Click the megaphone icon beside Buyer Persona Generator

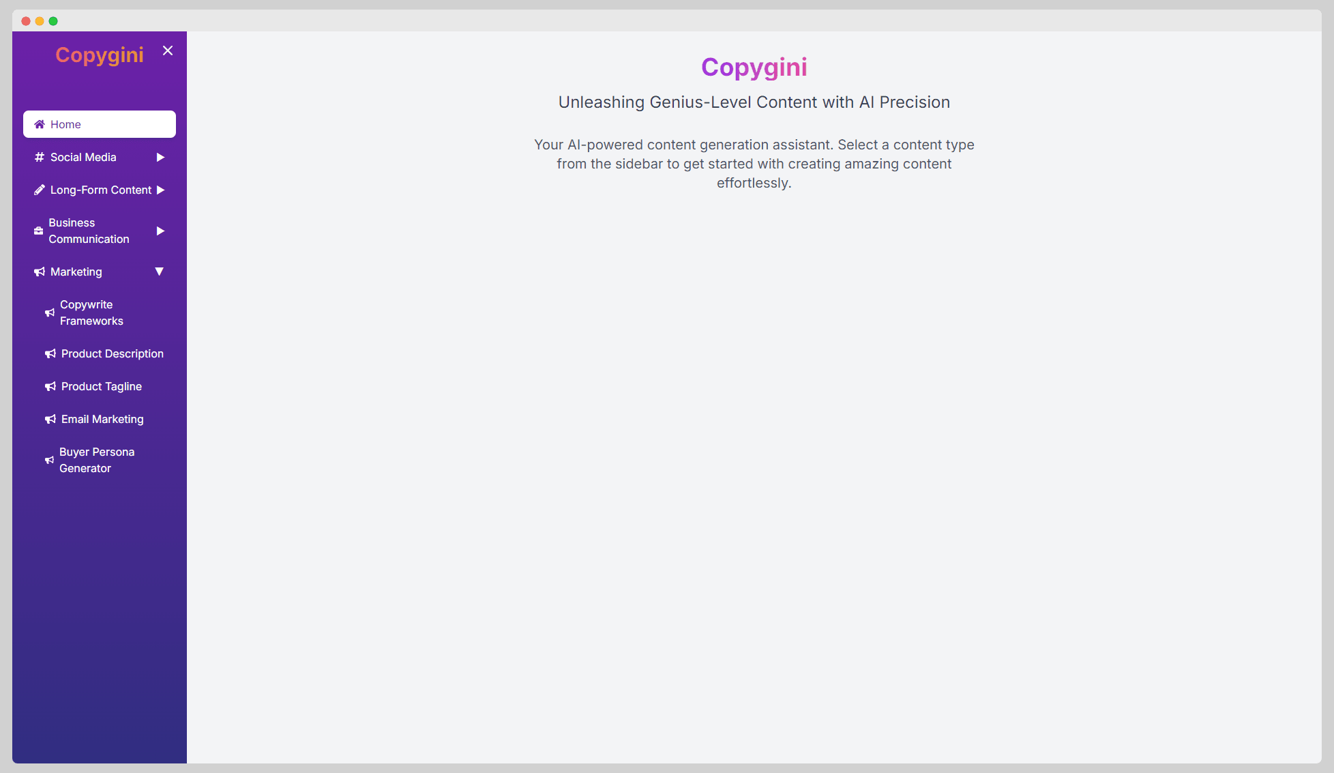[50, 460]
